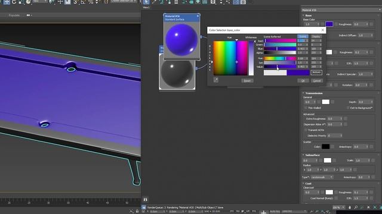Click the map button beside Extra Roughness

point(345,119)
